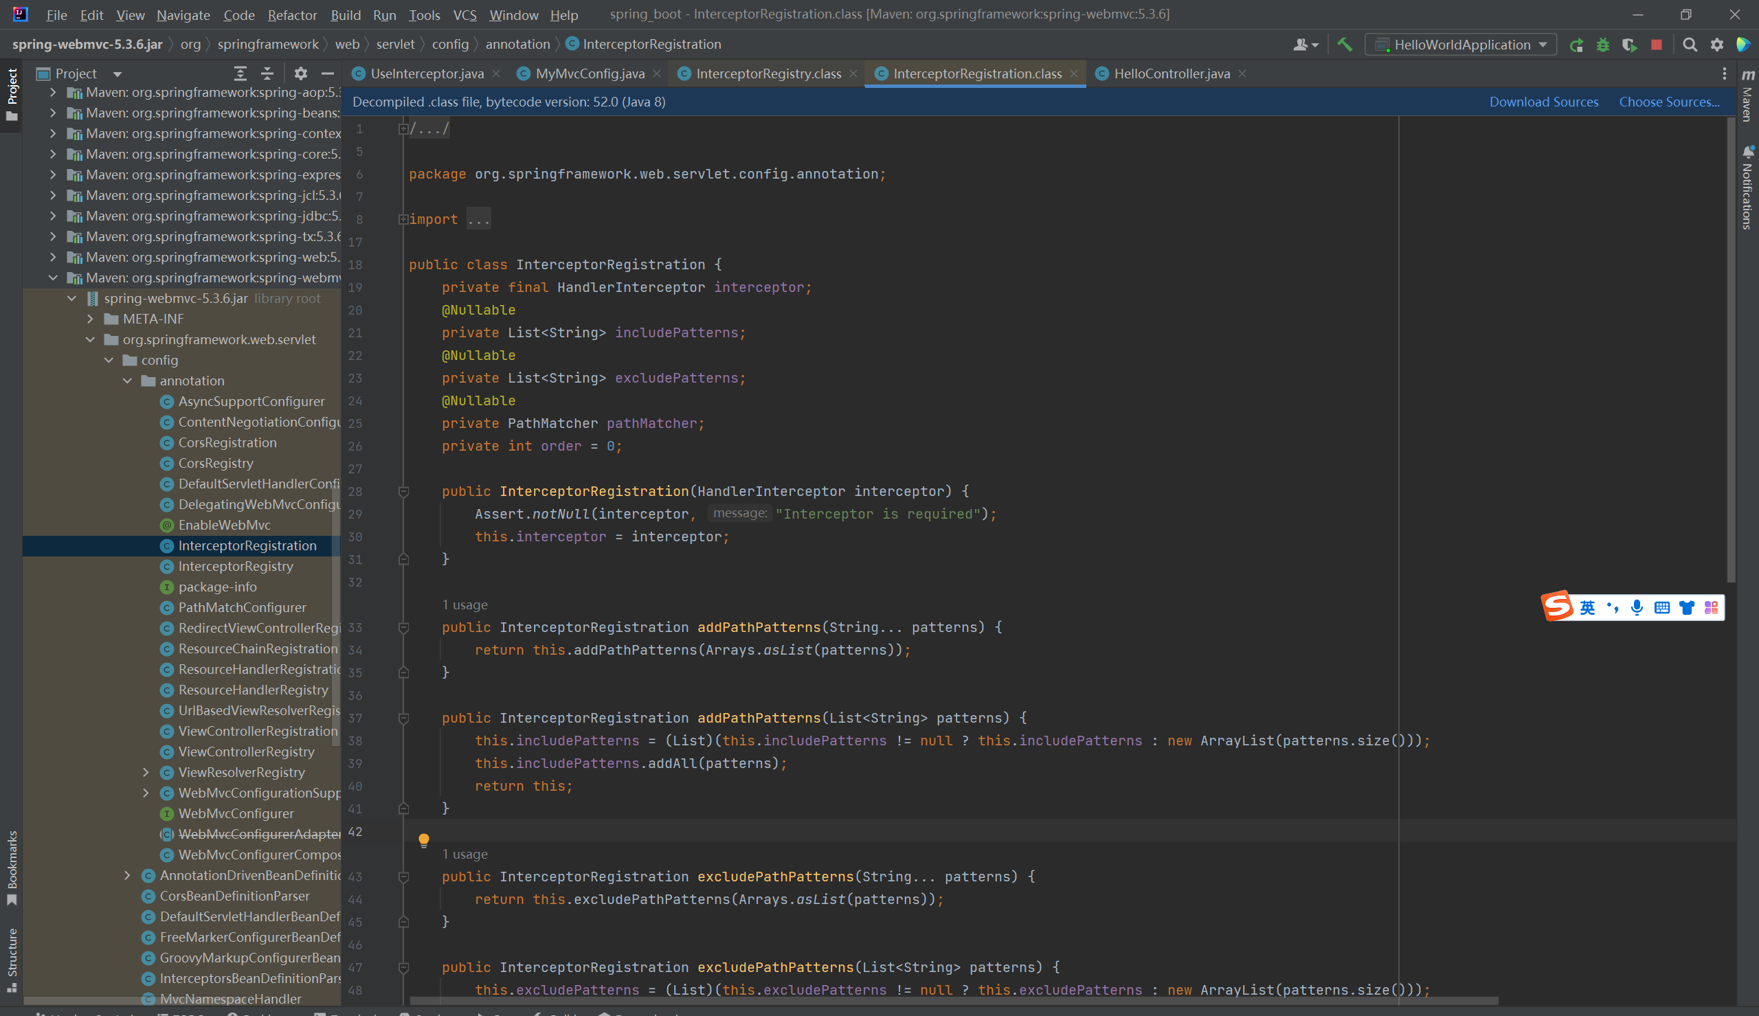Open Project panel options gear icon
The height and width of the screenshot is (1016, 1759).
click(x=301, y=74)
